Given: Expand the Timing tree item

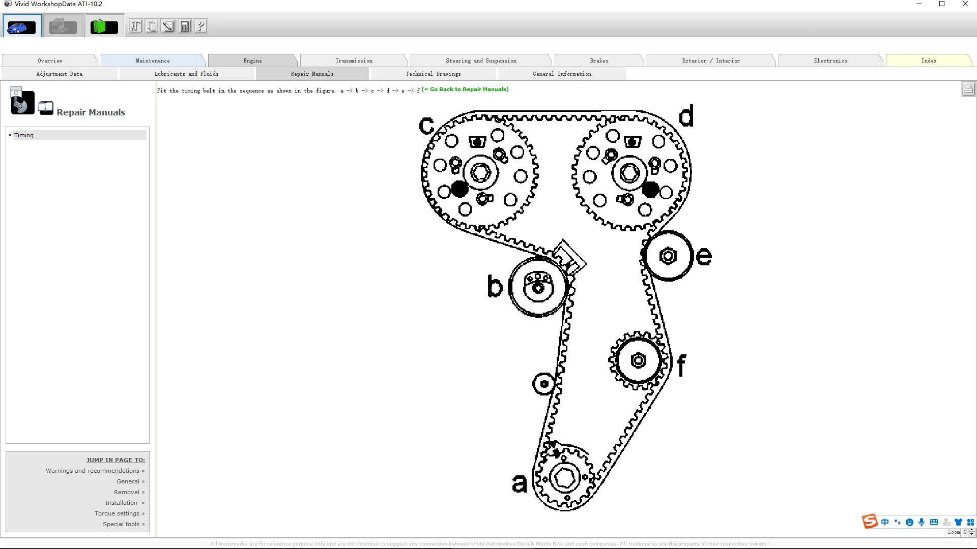Looking at the screenshot, I should click(10, 135).
